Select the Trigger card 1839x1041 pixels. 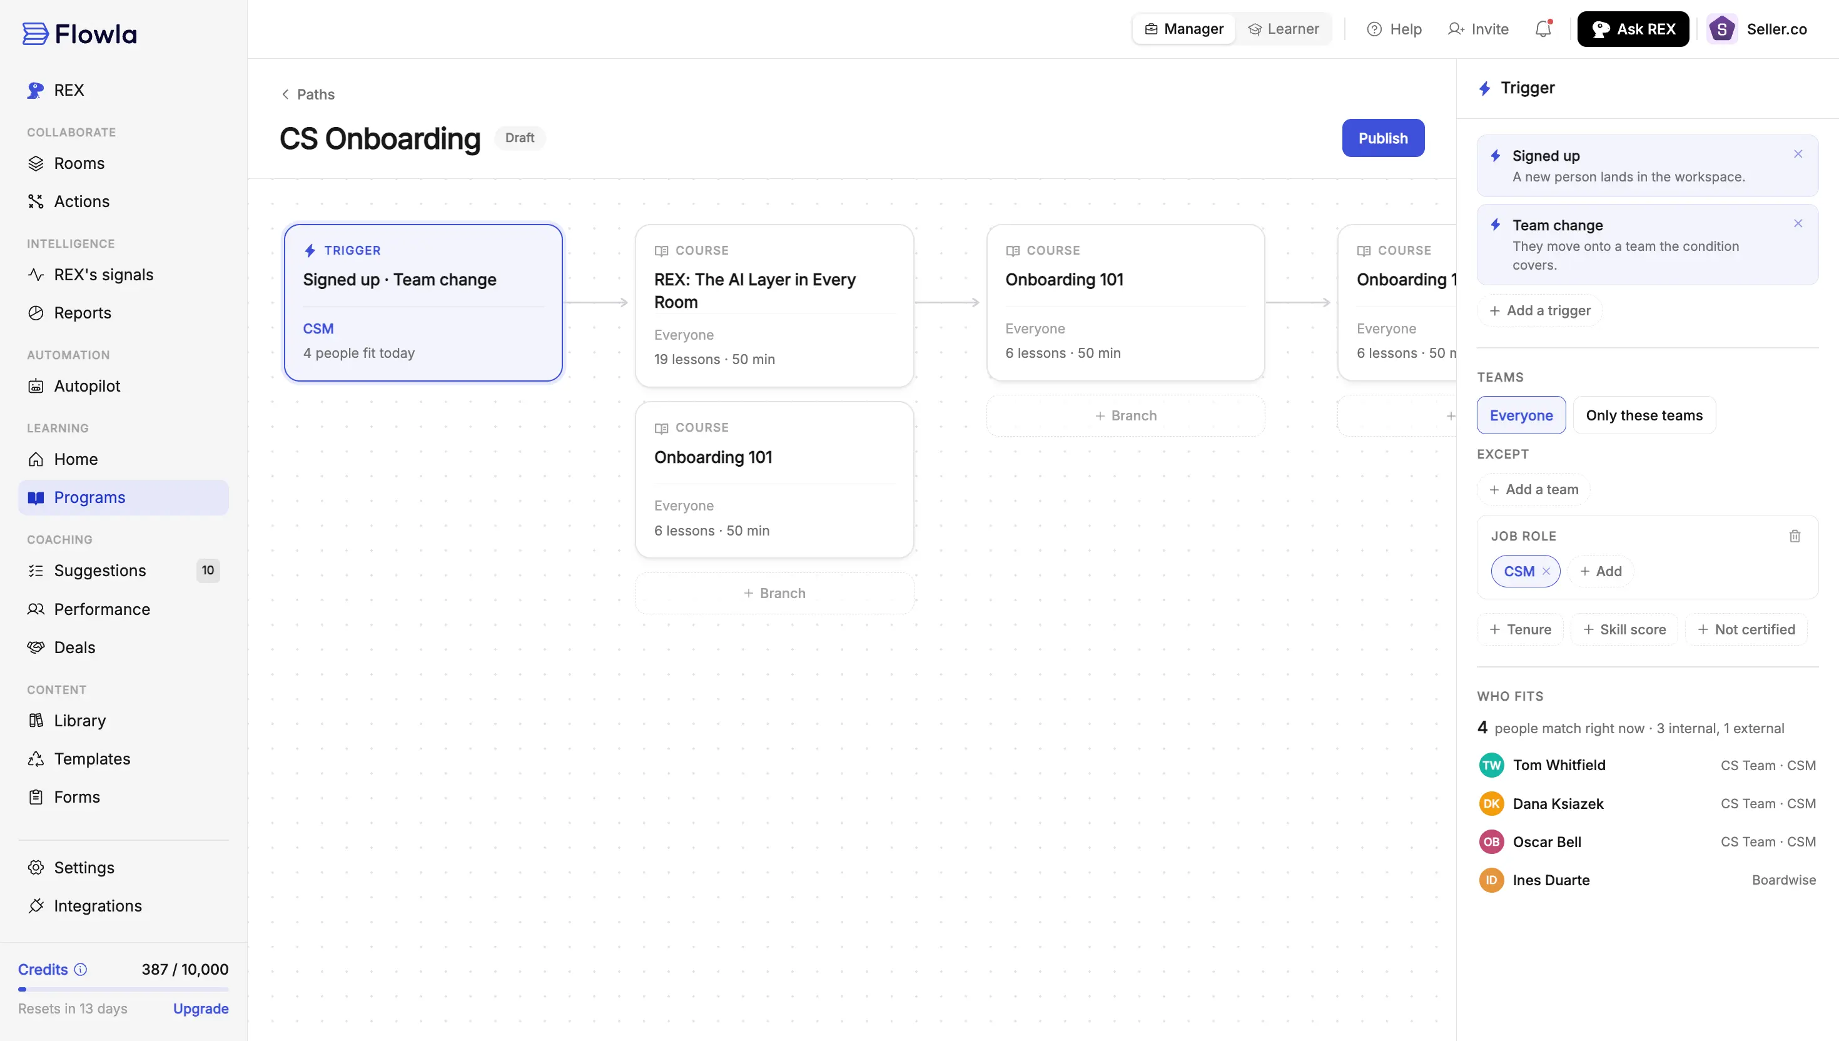tap(423, 303)
